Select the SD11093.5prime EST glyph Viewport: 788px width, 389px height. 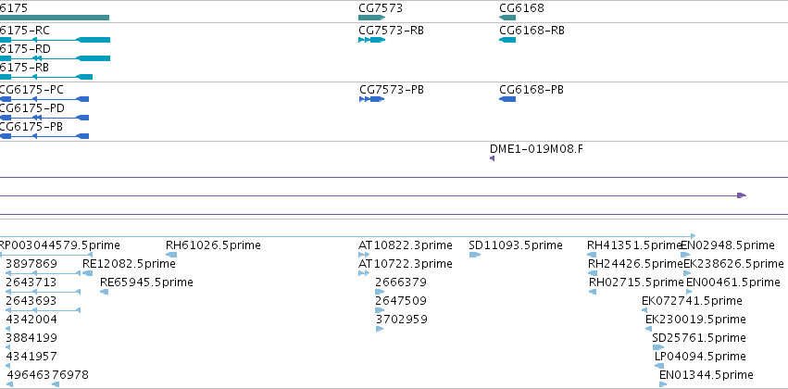tap(475, 255)
